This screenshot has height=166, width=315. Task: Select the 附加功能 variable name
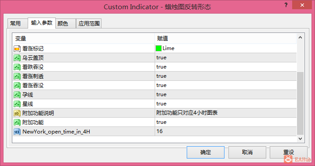(33, 123)
